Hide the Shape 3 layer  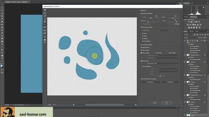click(x=185, y=62)
